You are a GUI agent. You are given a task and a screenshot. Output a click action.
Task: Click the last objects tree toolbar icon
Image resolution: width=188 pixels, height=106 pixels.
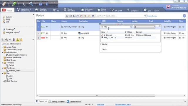click(21, 40)
